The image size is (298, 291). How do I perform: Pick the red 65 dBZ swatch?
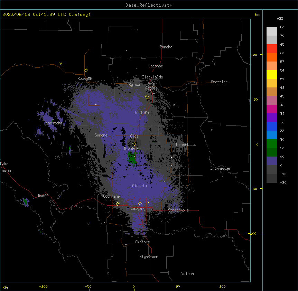pyautogui.click(x=272, y=48)
